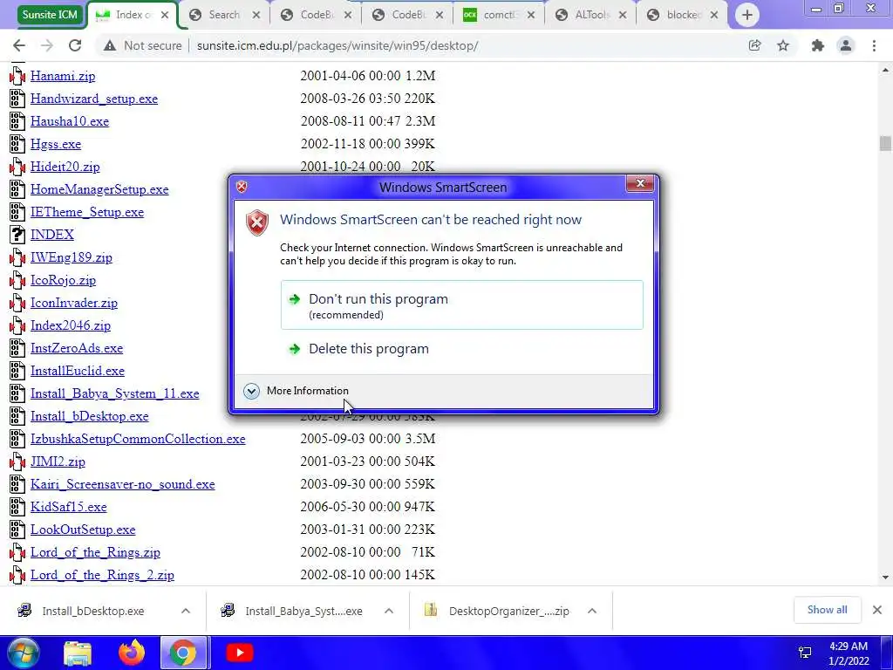Open options chevron for Install_bDesktop.exe download
The image size is (893, 670).
tap(186, 611)
